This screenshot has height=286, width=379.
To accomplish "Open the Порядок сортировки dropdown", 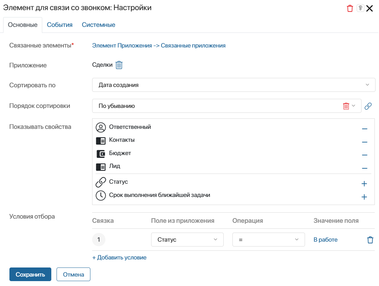I will (227, 106).
